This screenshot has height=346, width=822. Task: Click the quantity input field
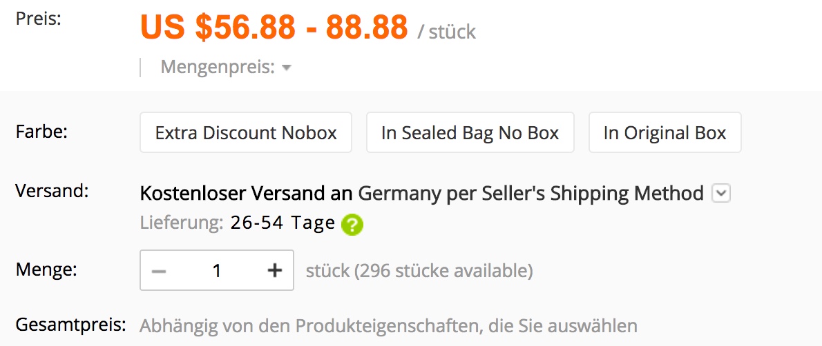point(217,271)
